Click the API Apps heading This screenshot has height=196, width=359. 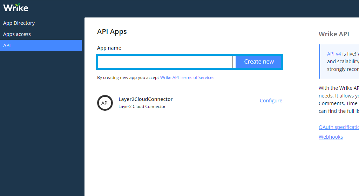112,31
